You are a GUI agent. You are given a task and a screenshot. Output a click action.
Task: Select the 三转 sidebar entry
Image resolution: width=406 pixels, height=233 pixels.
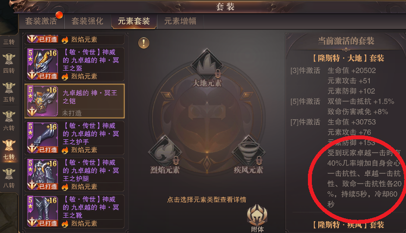pos(9,42)
